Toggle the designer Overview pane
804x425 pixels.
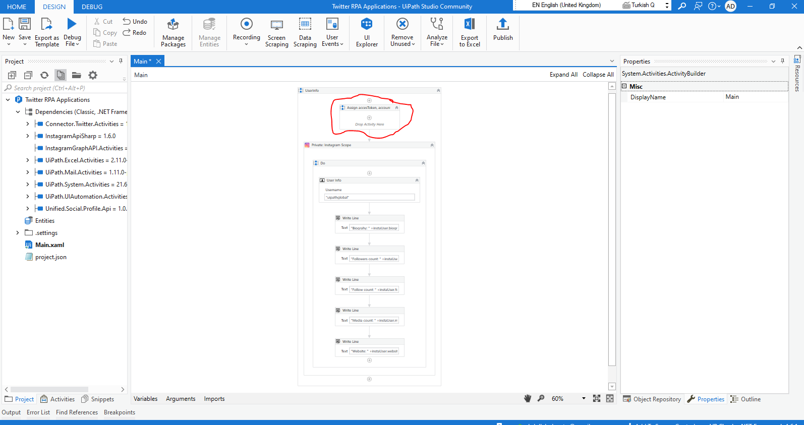pos(610,398)
